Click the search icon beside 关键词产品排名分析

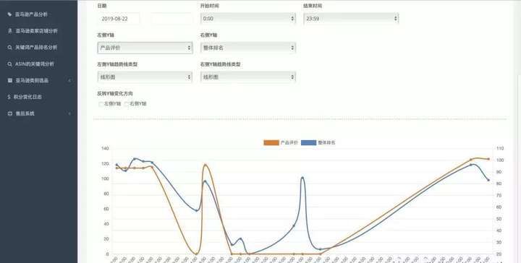[x=9, y=48]
